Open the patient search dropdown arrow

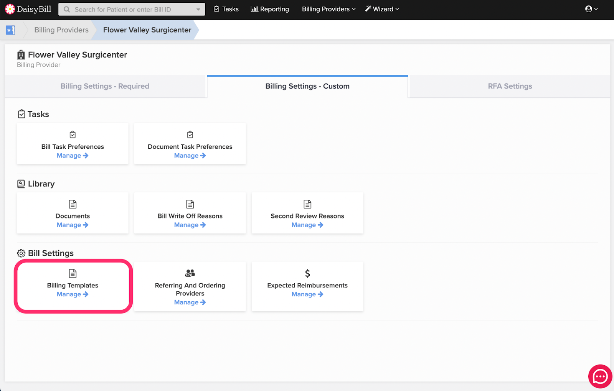coord(198,9)
